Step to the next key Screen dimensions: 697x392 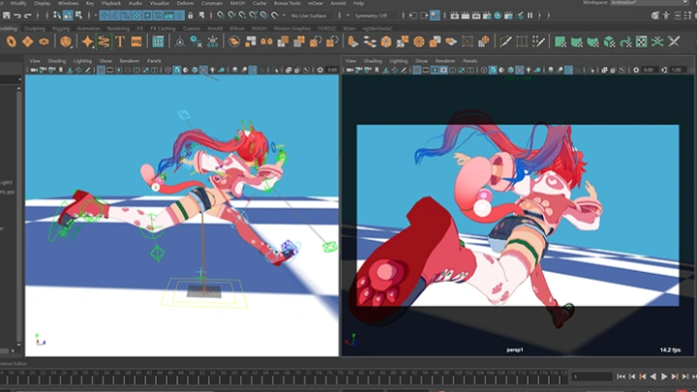pyautogui.click(x=675, y=377)
